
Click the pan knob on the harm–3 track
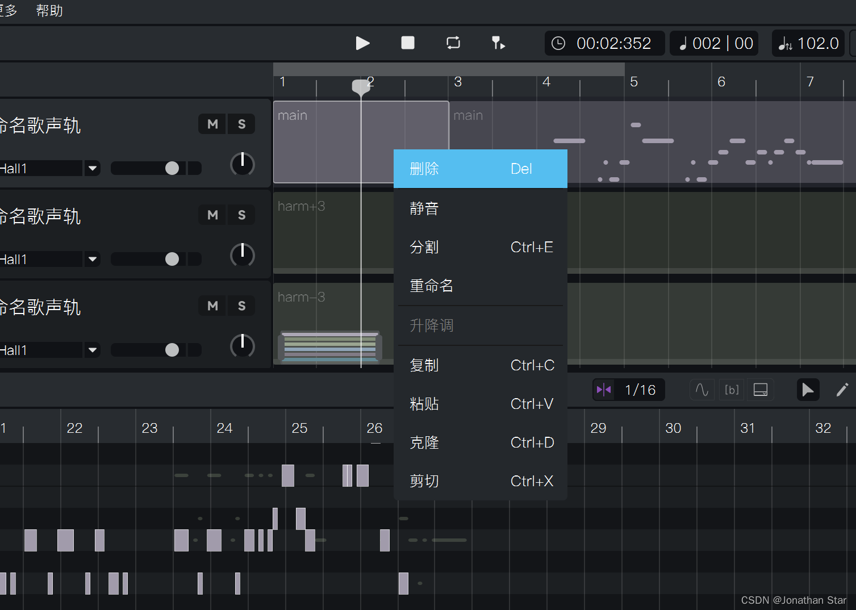(x=243, y=346)
